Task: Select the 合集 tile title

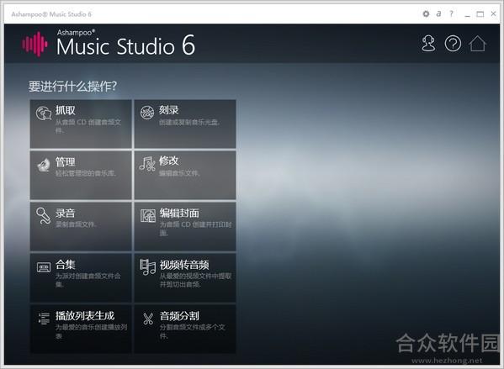Action: pyautogui.click(x=66, y=265)
